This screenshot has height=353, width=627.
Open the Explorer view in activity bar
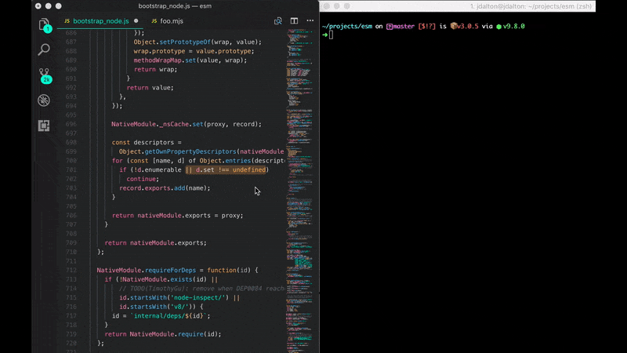(x=44, y=24)
